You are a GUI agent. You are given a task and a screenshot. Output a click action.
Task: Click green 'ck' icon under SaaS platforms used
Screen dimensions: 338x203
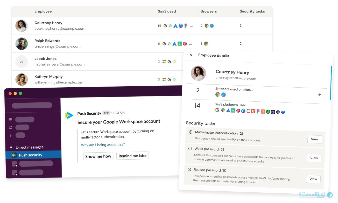268,112
